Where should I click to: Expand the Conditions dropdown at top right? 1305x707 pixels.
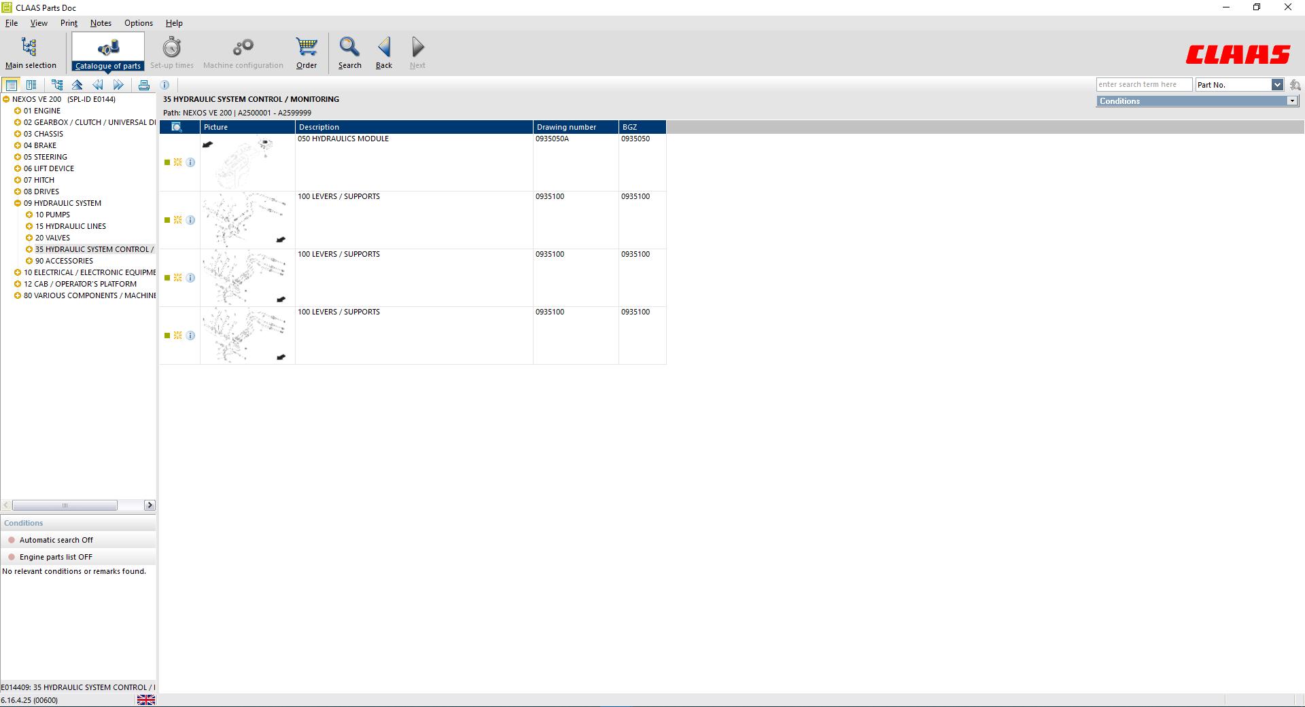(1292, 101)
